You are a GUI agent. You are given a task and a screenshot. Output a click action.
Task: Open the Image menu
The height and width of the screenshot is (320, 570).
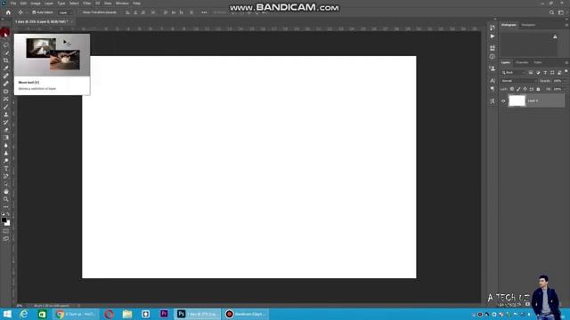[36, 4]
